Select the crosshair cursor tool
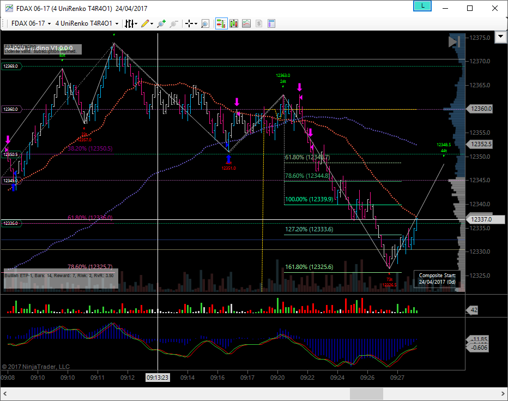The width and height of the screenshot is (508, 401). [189, 23]
